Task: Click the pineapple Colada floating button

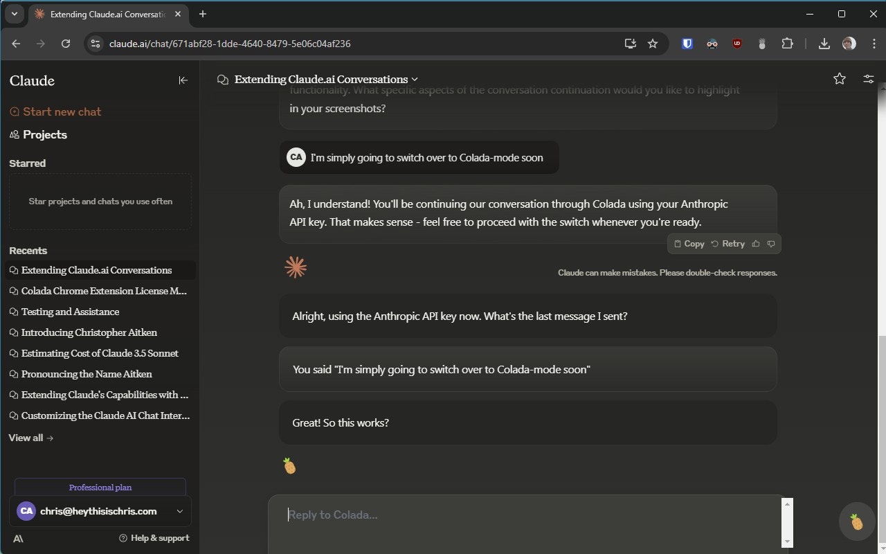Action: pos(857,521)
